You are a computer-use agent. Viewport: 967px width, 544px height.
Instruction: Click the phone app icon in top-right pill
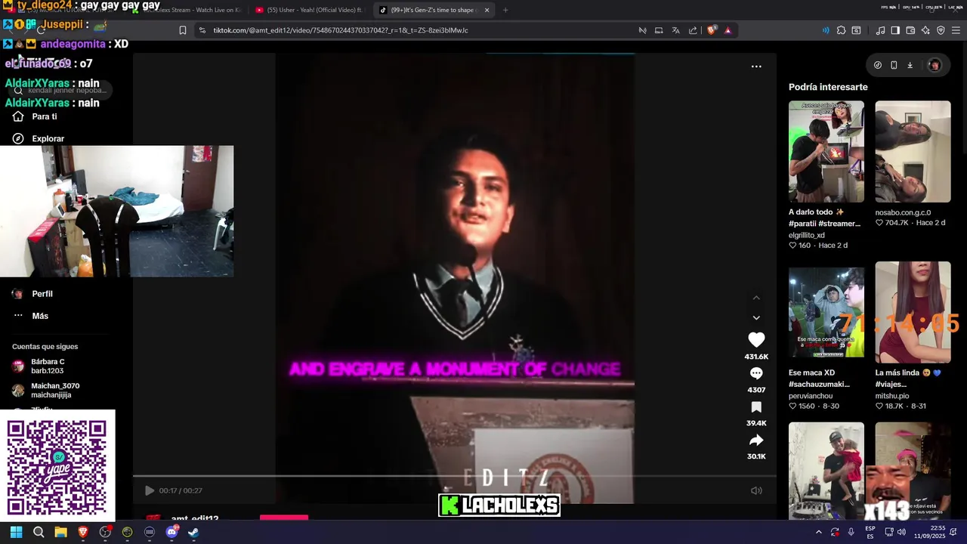pyautogui.click(x=894, y=65)
